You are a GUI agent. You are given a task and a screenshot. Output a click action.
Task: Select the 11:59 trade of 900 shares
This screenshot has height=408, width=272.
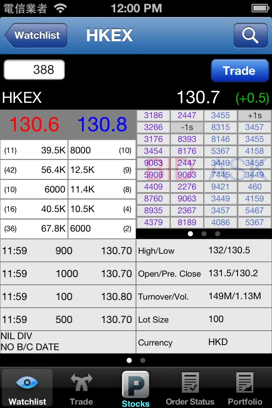[x=68, y=251]
